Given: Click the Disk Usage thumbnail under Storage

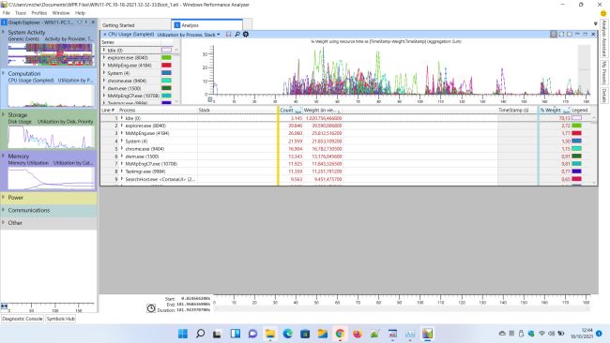Looking at the screenshot, I should point(51,137).
